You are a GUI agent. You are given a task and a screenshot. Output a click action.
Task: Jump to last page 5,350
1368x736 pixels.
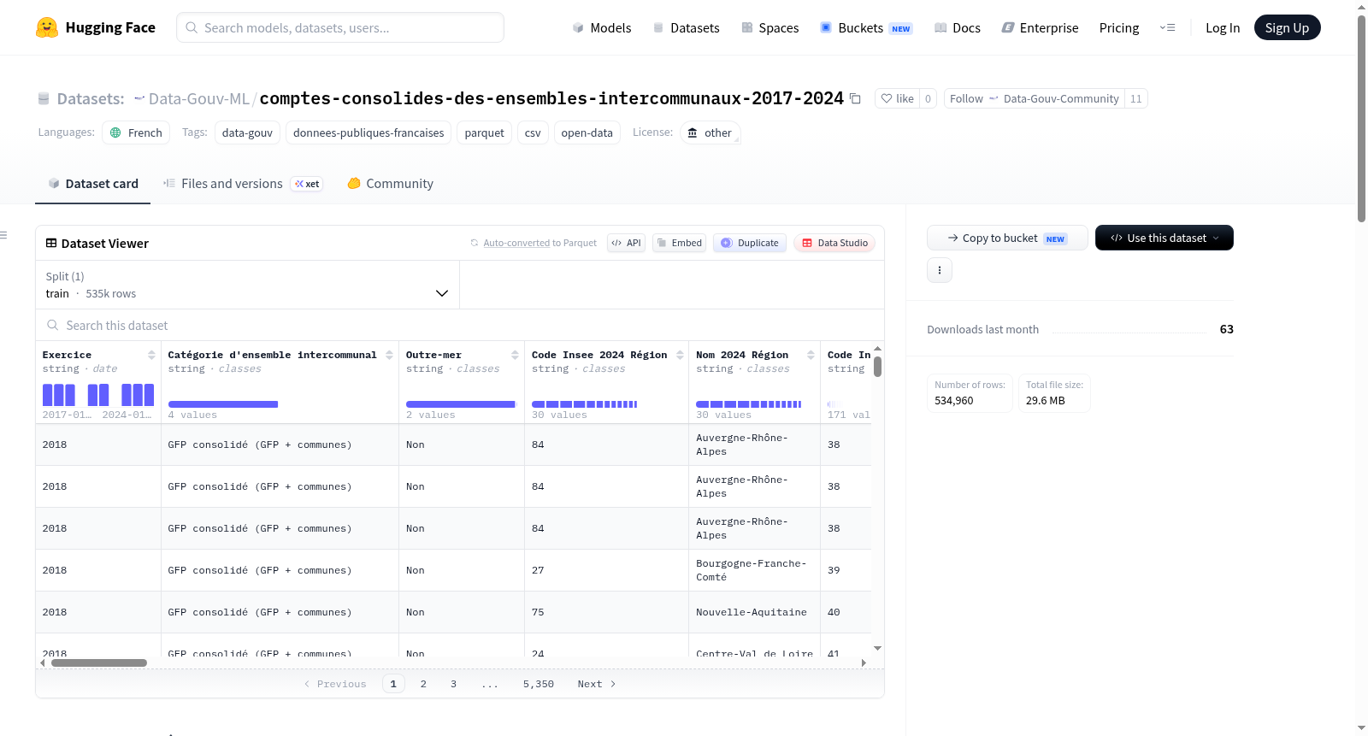(539, 684)
